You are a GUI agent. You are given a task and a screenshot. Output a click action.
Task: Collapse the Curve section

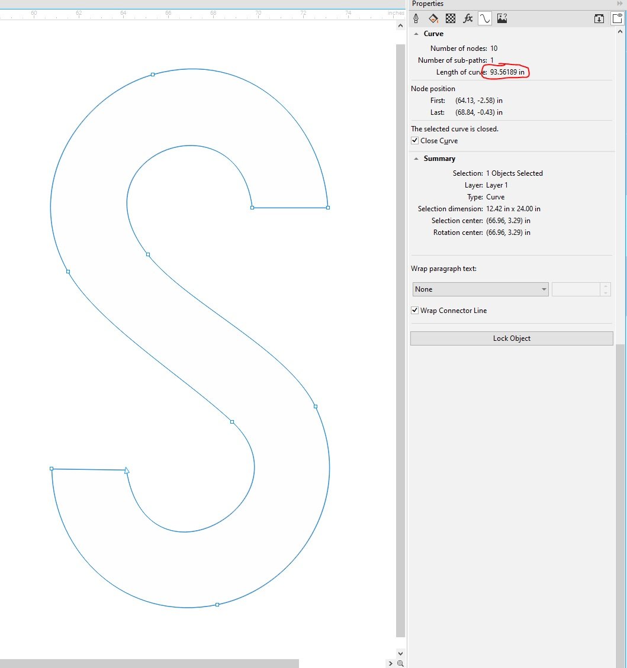[x=415, y=34]
